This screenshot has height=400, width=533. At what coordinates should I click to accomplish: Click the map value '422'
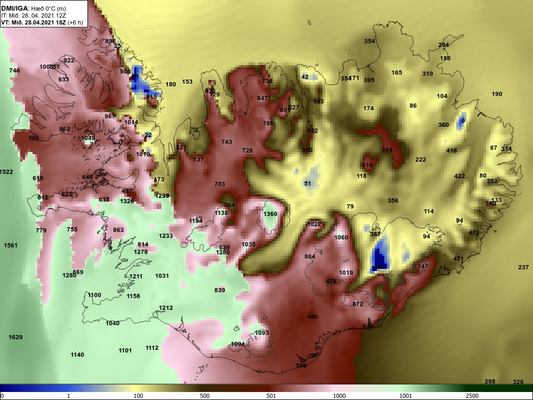coord(459,176)
